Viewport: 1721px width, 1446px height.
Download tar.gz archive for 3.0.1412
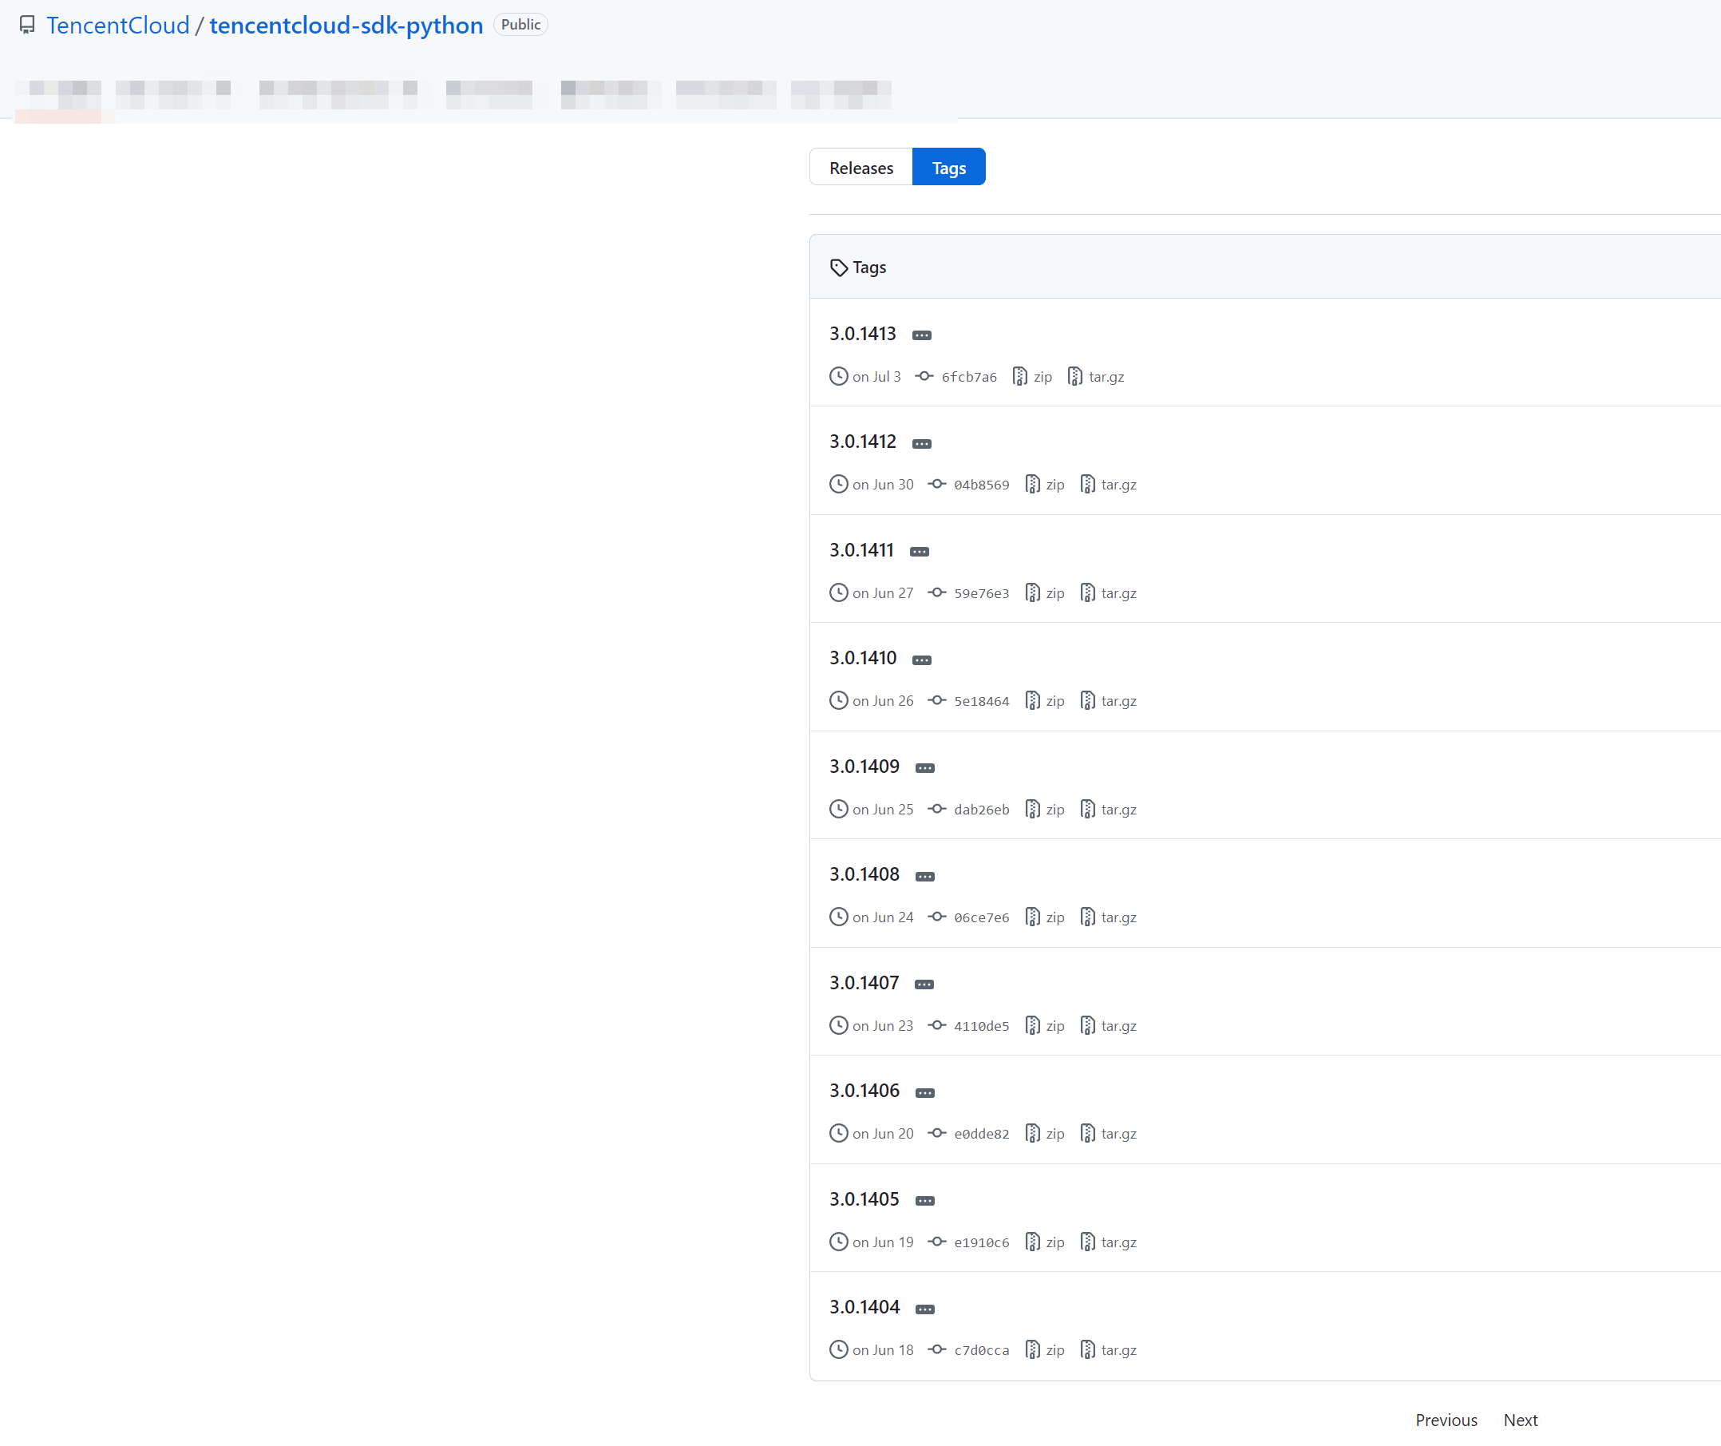(1118, 485)
